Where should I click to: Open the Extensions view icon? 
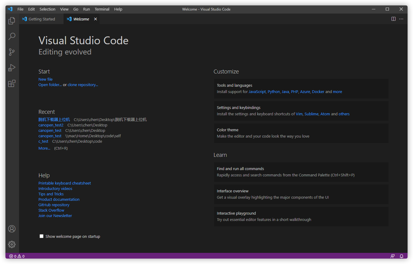coord(12,83)
